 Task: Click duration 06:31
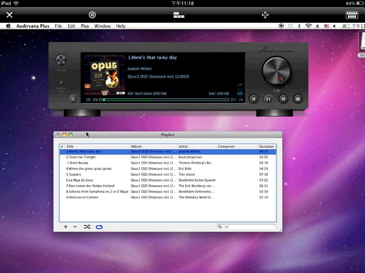(263, 186)
